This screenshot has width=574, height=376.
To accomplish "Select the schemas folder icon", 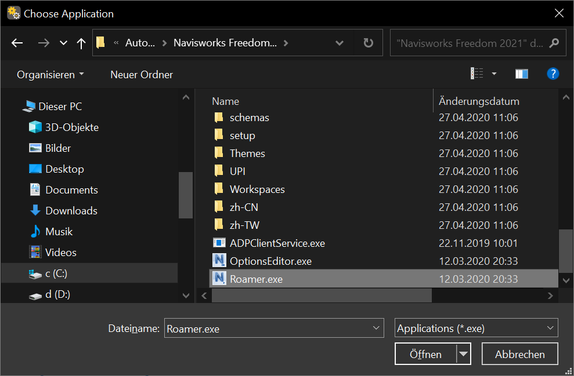I will pyautogui.click(x=219, y=117).
